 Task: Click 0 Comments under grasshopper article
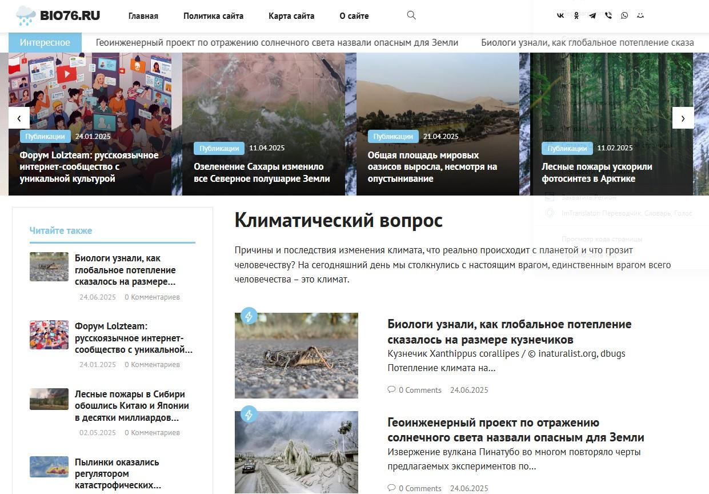(x=420, y=390)
